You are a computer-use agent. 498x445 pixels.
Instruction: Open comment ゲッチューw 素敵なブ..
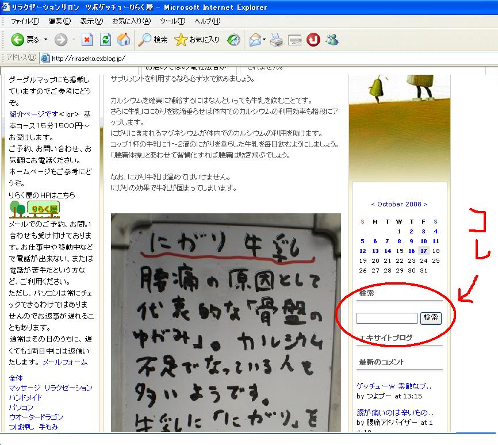pos(394,386)
